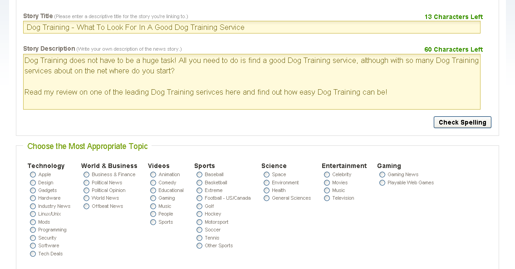Select the Celebrity entertainment topic
The width and height of the screenshot is (515, 269).
(x=327, y=175)
